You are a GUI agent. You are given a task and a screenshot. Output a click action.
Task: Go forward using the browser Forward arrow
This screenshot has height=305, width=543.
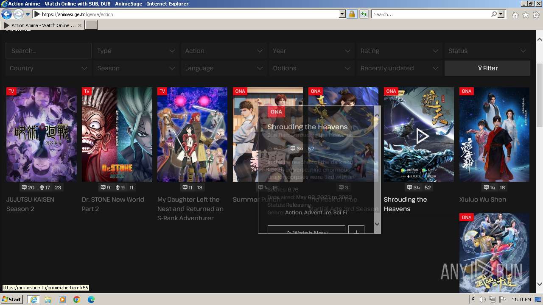tap(18, 14)
